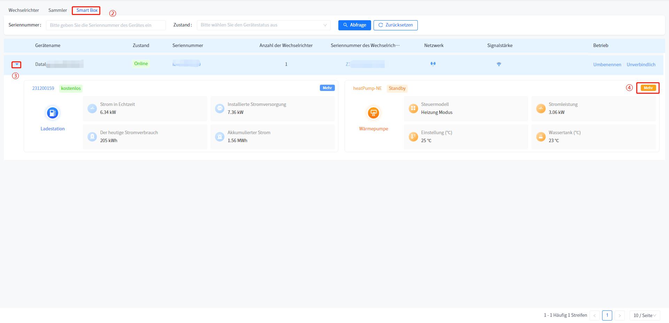Click the heatPump-NE device name

[x=367, y=88]
